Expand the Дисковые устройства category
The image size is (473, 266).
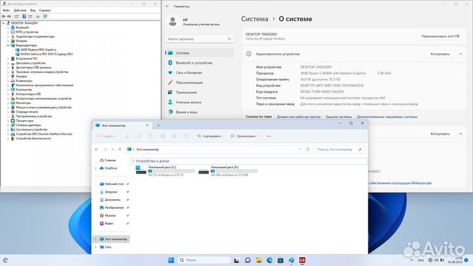coord(8,63)
